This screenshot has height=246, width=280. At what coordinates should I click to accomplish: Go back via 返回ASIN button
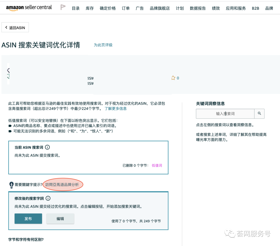point(15,27)
